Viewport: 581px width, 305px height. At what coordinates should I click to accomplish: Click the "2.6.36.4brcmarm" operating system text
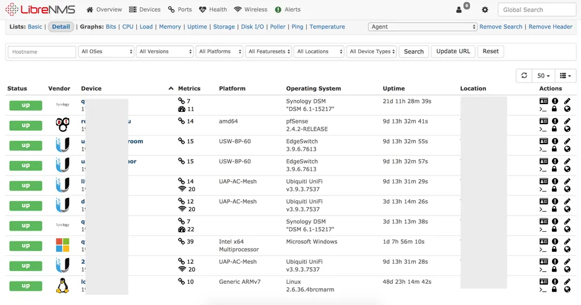[310, 289]
